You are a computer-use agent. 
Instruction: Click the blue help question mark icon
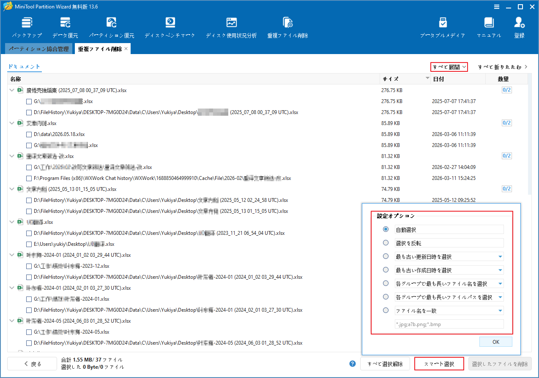353,364
